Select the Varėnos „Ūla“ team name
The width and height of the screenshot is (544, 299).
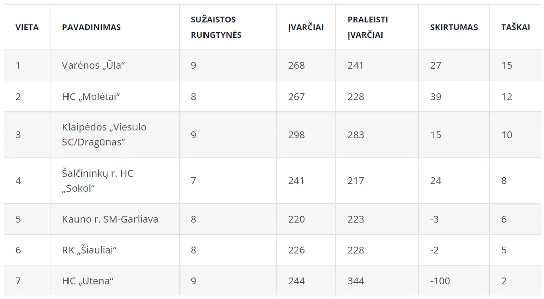coord(94,65)
